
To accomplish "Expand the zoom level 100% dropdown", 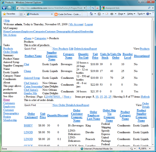I will (x=150, y=149).
